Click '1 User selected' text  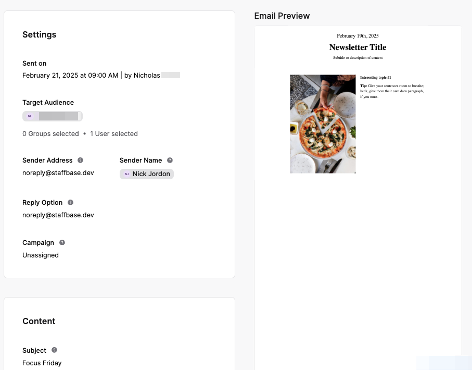pyautogui.click(x=114, y=134)
